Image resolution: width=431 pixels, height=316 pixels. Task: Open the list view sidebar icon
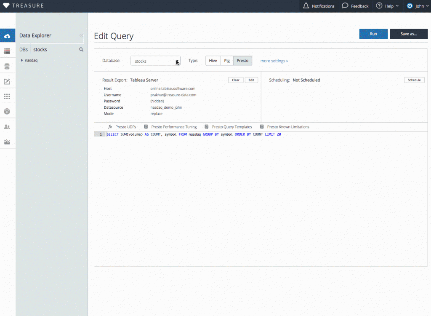[x=7, y=51]
